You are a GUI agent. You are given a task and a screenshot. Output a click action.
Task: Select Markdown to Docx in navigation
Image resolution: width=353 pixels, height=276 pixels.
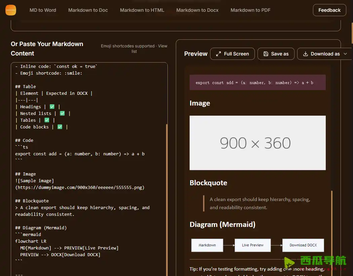[197, 10]
